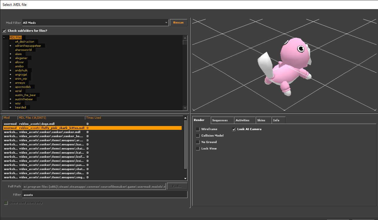Select the fluffy_pink_shark_kitten.mdl file row

tap(92, 128)
